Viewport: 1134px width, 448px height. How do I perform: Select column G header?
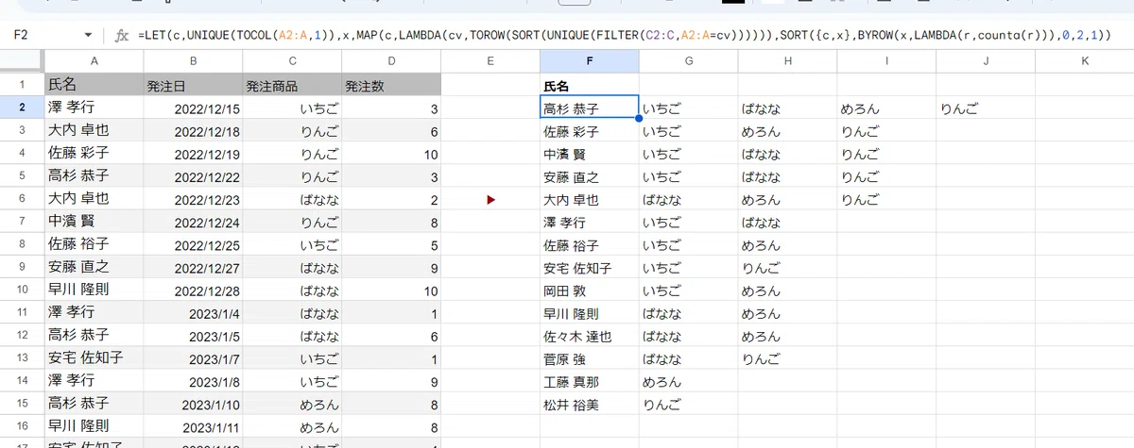click(688, 60)
